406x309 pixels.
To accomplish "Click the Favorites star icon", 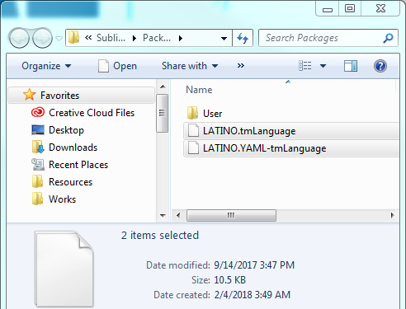I will tap(29, 95).
